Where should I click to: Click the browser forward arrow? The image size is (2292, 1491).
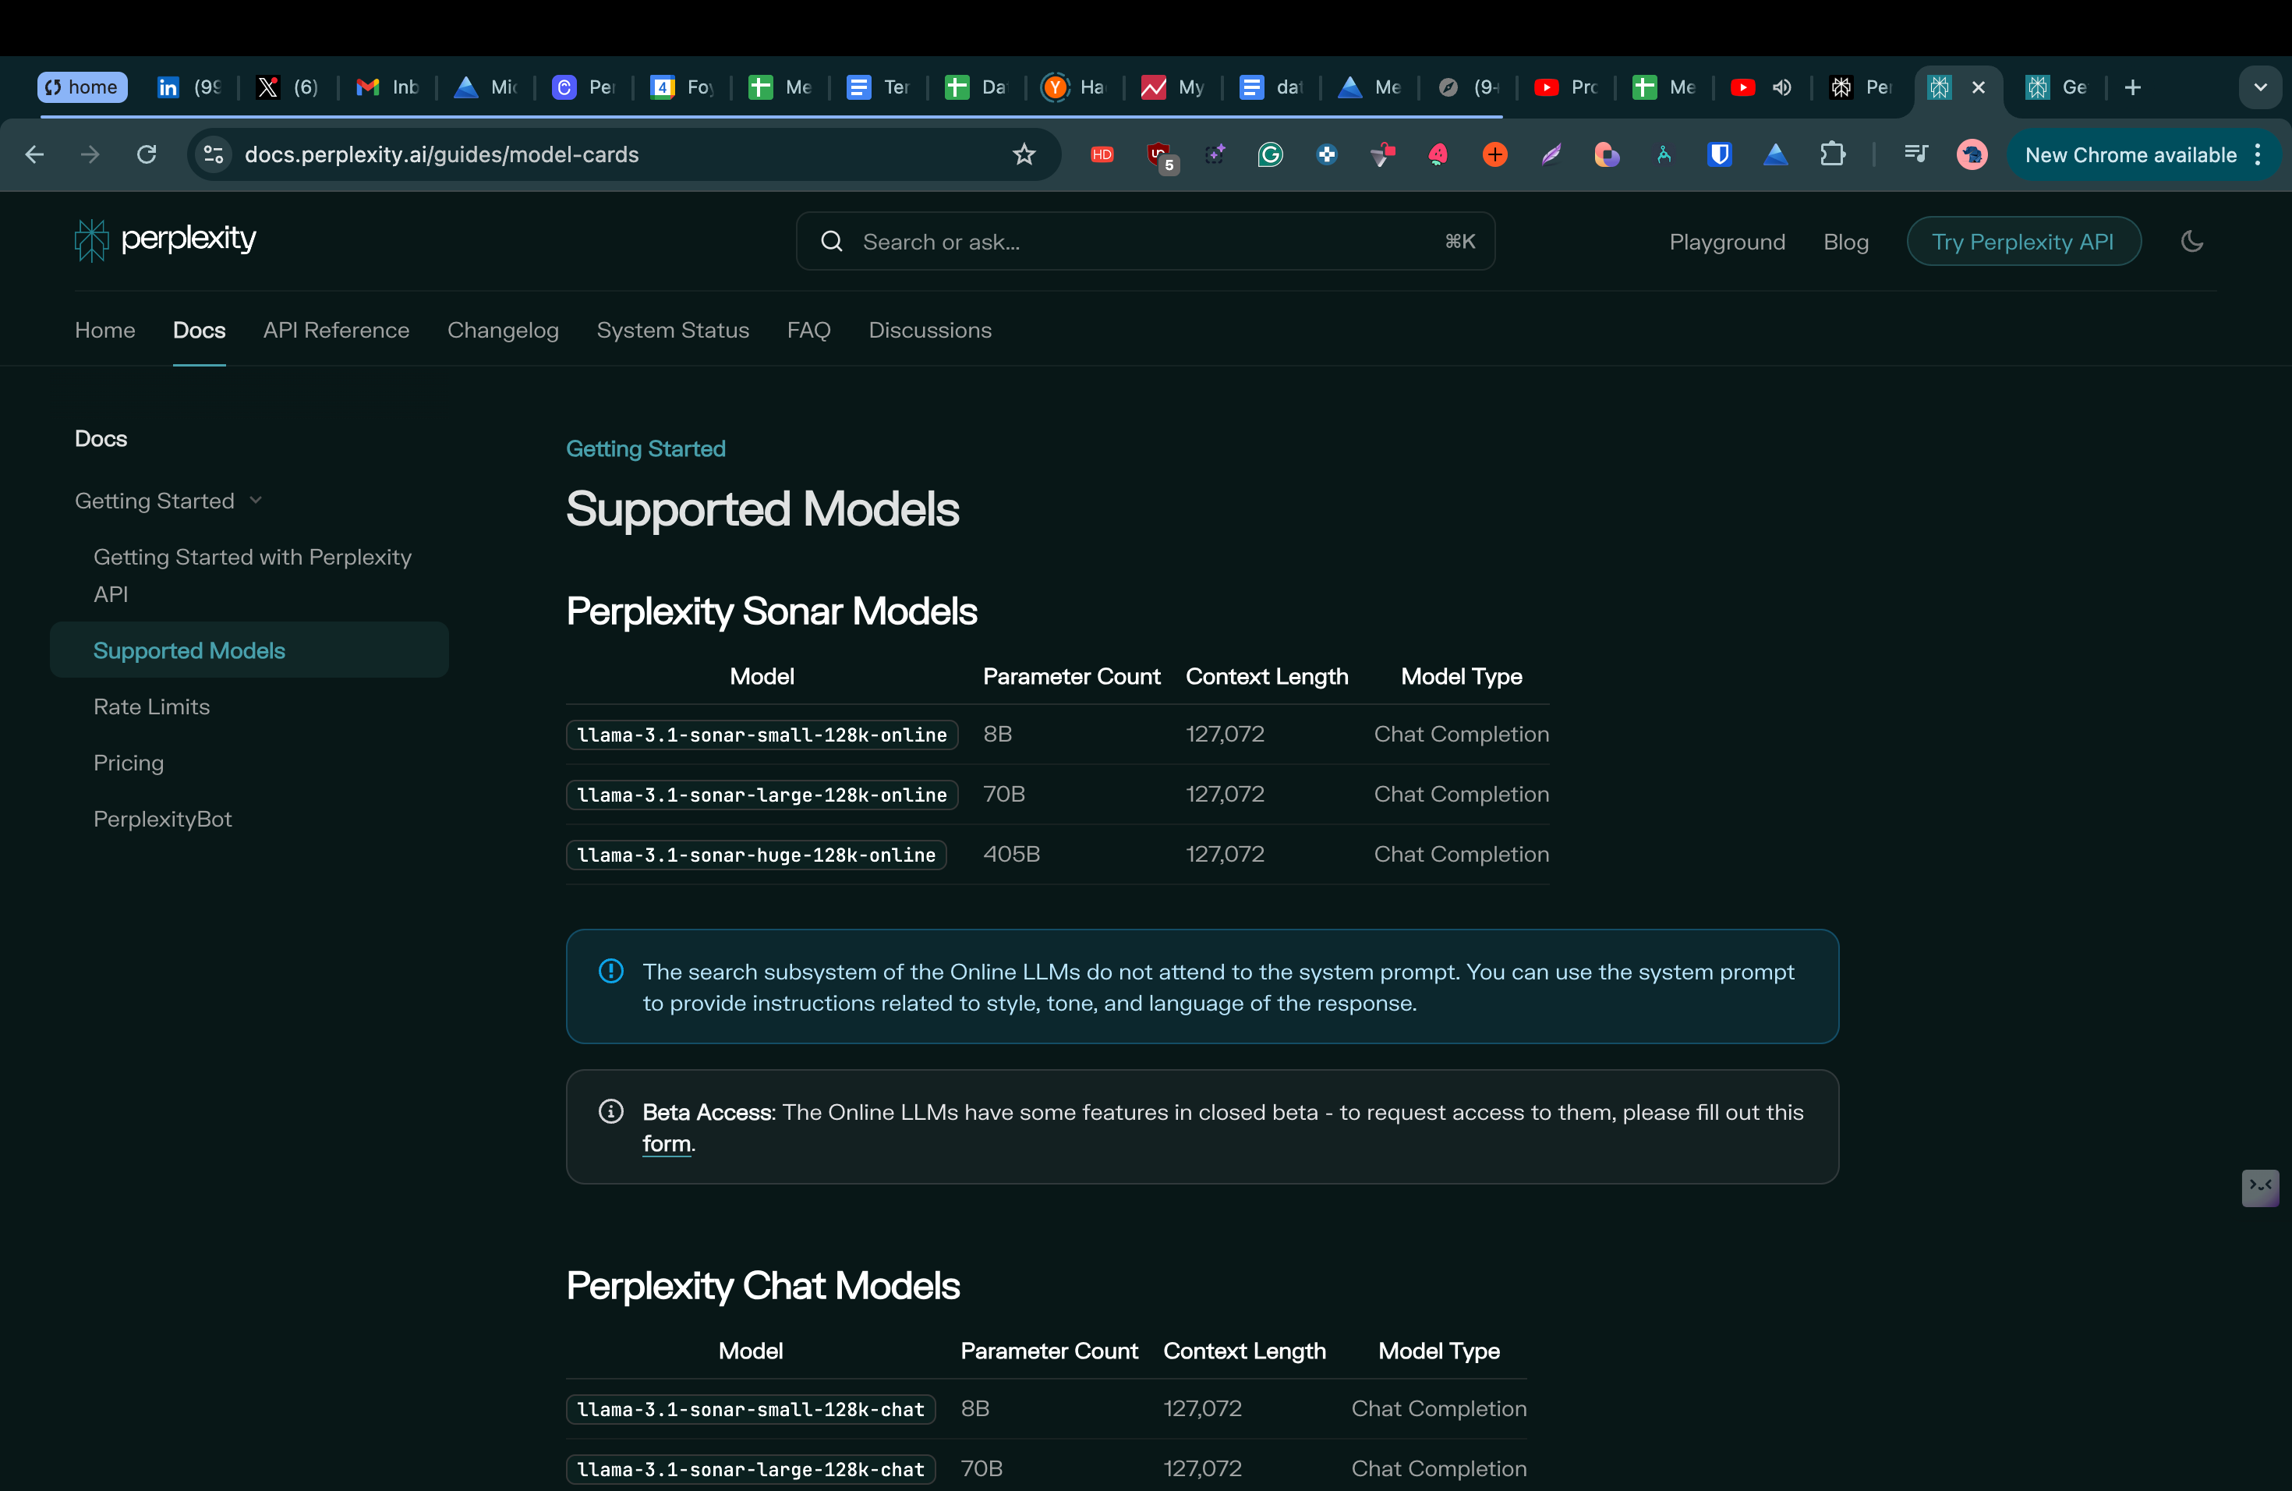[x=90, y=154]
